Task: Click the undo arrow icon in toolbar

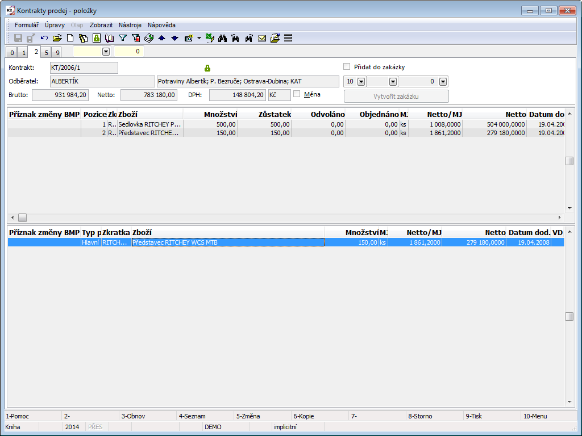Action: [x=44, y=38]
